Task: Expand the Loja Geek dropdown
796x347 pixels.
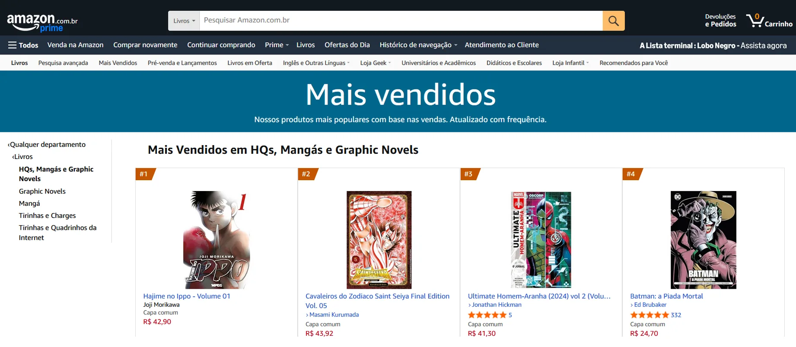Action: coord(376,63)
